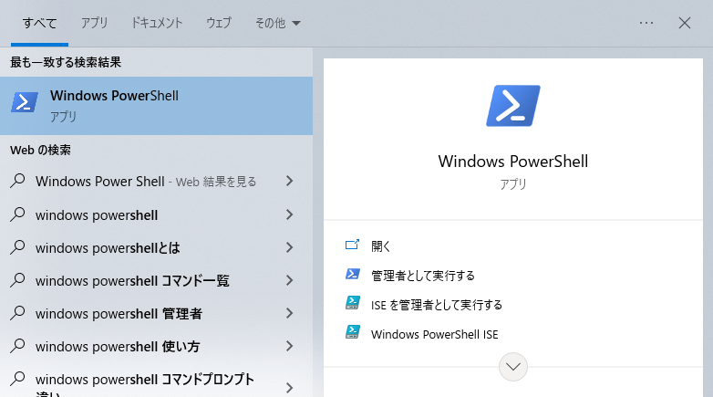Open the three-dots options menu
The height and width of the screenshot is (397, 713).
[646, 23]
